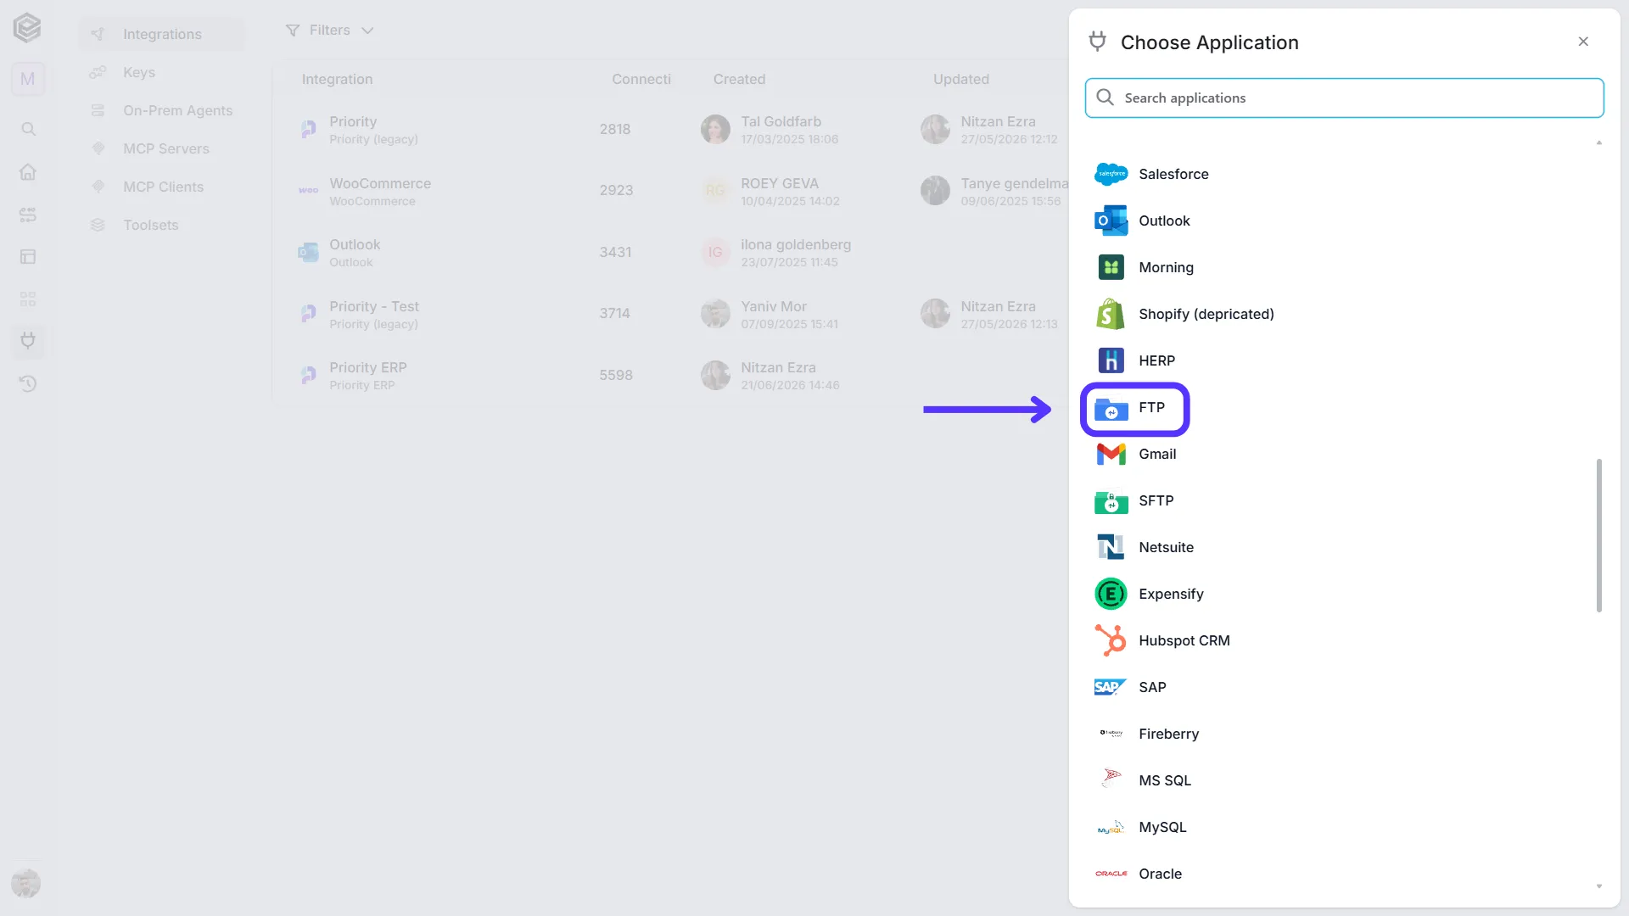Screen dimensions: 1629x916
Task: Open the Integrations menu item
Action: point(161,34)
